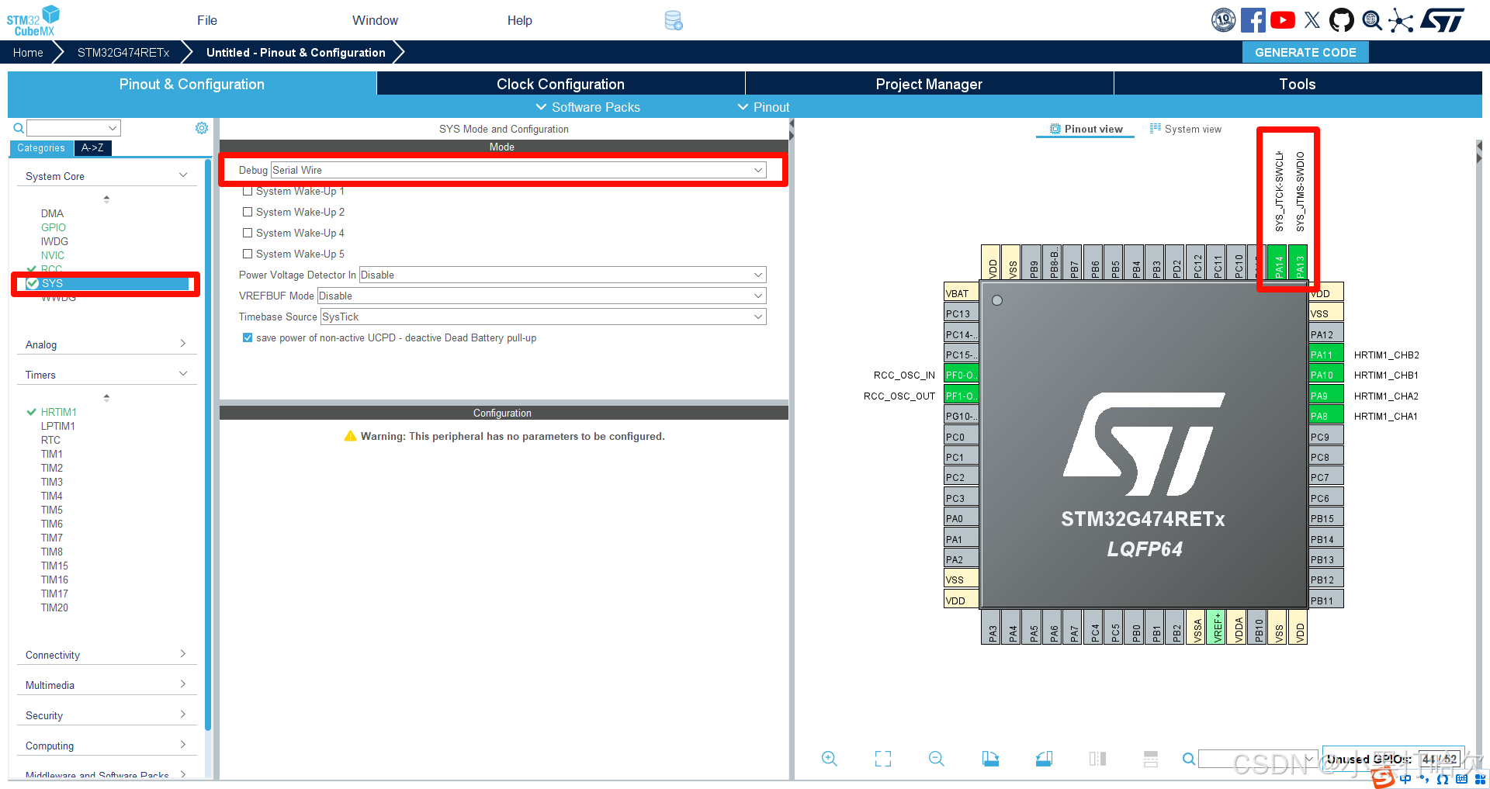
Task: Open the Debug Serial Wire dropdown
Action: pos(518,170)
